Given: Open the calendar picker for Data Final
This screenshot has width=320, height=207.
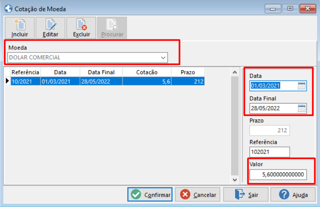Looking at the screenshot, I should pyautogui.click(x=302, y=108).
